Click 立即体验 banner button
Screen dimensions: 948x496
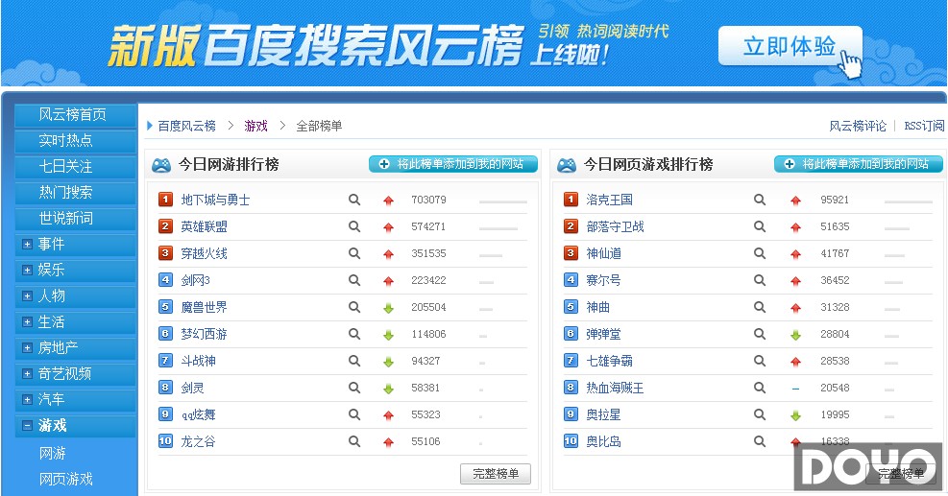790,46
